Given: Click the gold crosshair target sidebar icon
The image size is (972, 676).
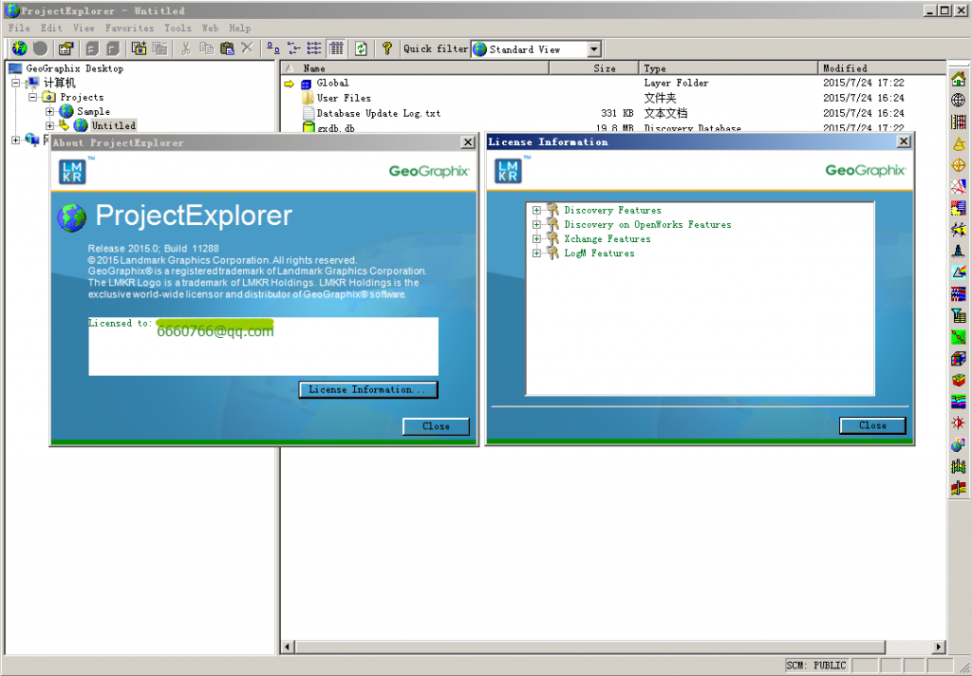Looking at the screenshot, I should point(959,165).
